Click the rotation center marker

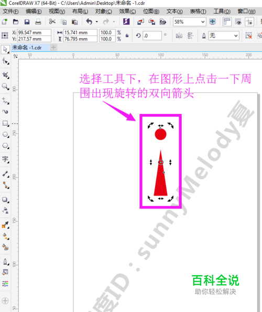tap(161, 162)
